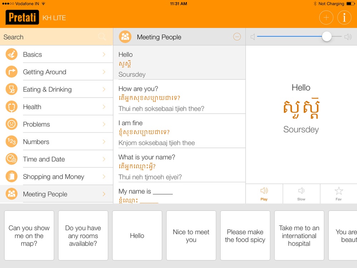This screenshot has width=357, height=268.
Task: Open the Shopping and Money bag icon
Action: pyautogui.click(x=12, y=177)
